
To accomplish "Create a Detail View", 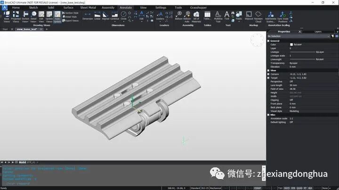I will 33,17.
